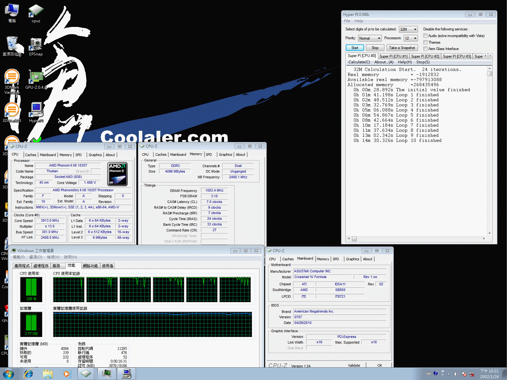Open About tab in Mainboard CPU-Z window

point(368,259)
